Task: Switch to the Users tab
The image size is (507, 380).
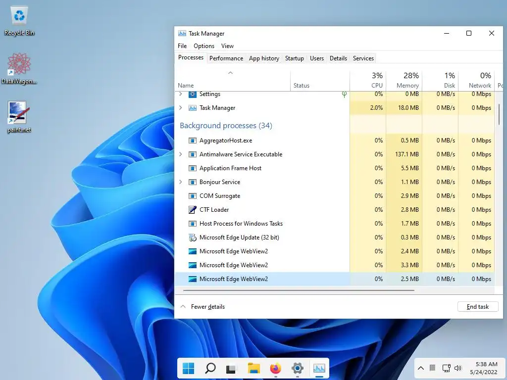Action: point(317,58)
